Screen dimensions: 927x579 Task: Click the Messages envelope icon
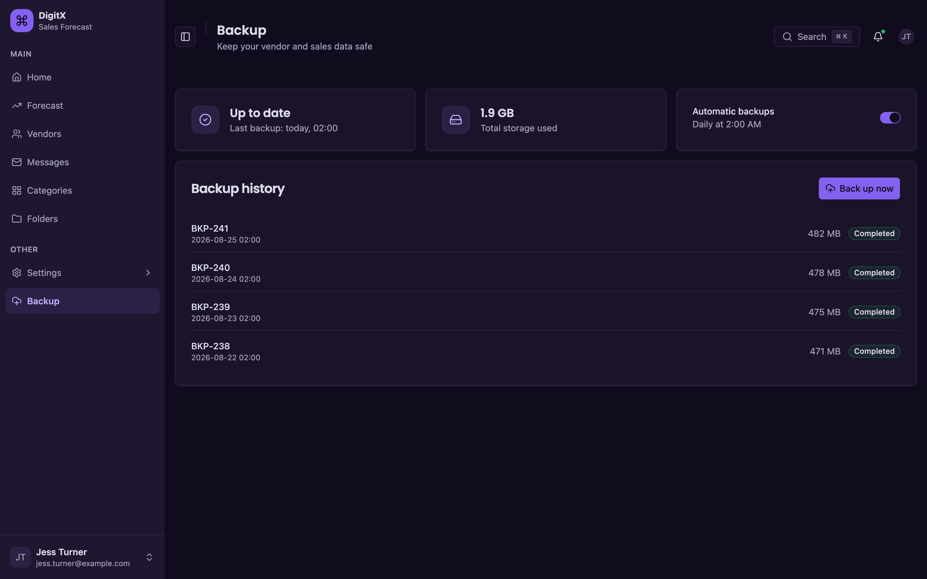point(16,162)
